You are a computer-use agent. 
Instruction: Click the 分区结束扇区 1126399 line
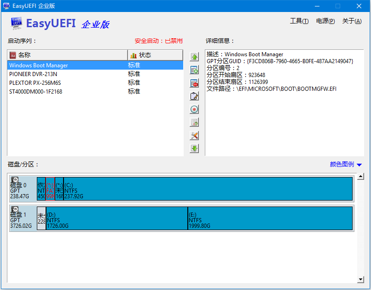point(238,82)
